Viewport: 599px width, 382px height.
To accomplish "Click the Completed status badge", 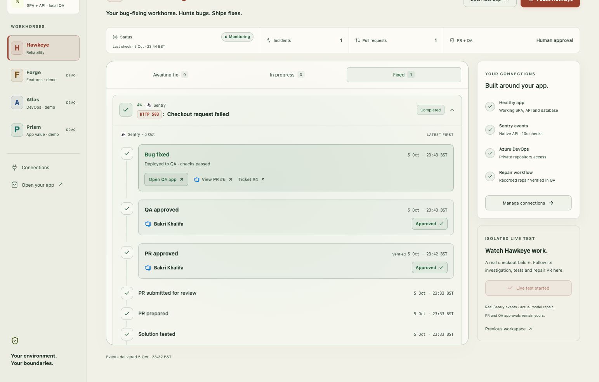I will (x=431, y=110).
